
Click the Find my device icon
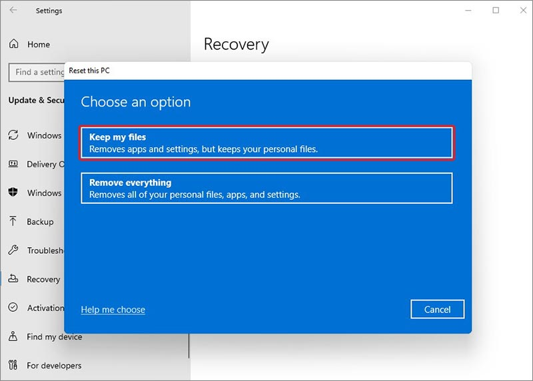click(x=13, y=336)
